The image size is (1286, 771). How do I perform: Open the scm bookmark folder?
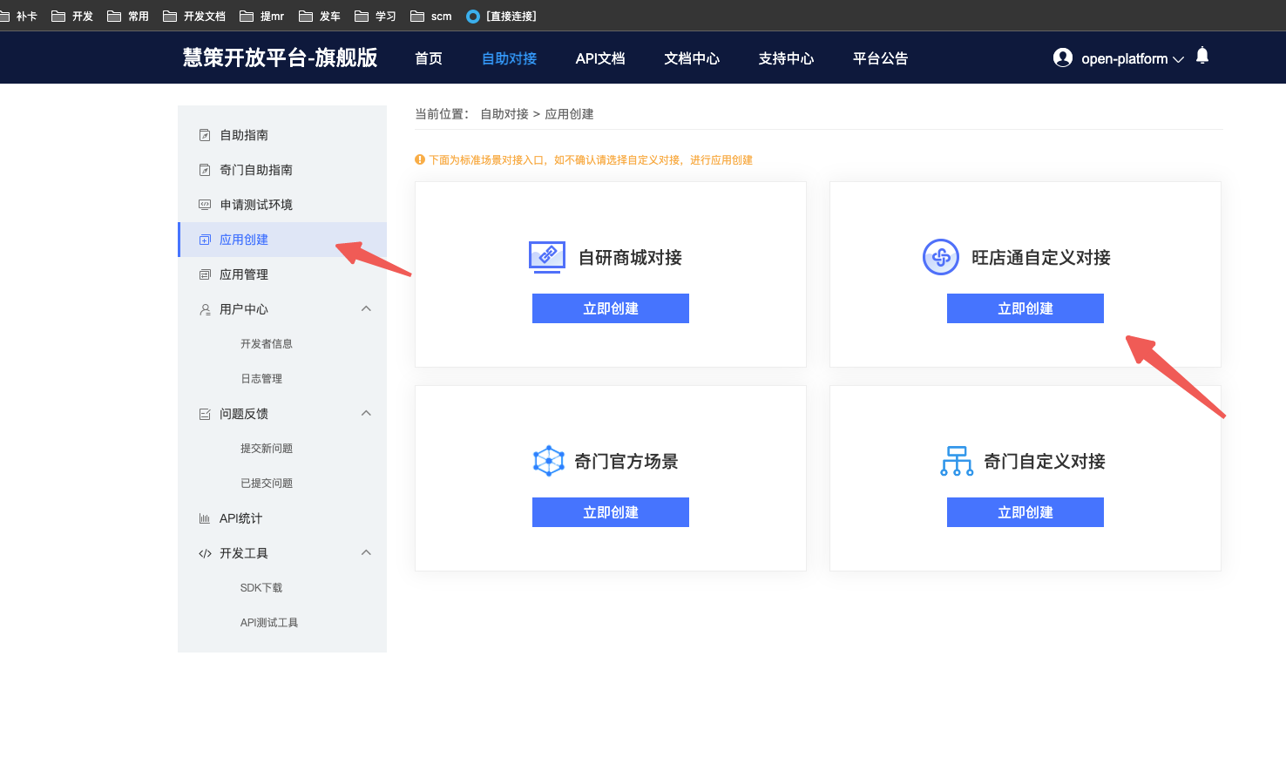point(431,16)
